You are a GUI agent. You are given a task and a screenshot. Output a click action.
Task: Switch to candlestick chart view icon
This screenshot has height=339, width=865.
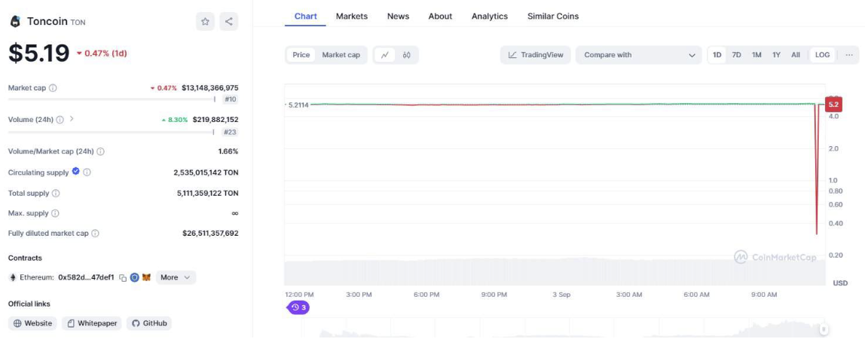pos(407,55)
